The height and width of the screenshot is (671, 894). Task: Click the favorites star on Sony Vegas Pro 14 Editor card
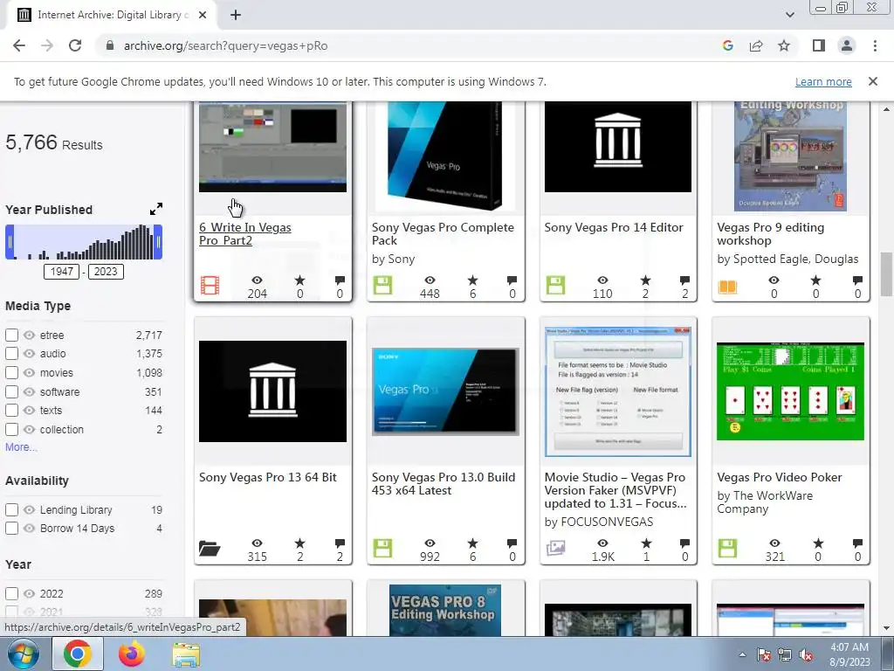645,280
